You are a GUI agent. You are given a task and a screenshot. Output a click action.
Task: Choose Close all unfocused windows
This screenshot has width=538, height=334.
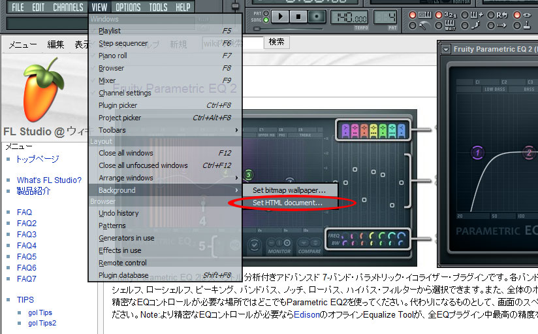(x=165, y=165)
